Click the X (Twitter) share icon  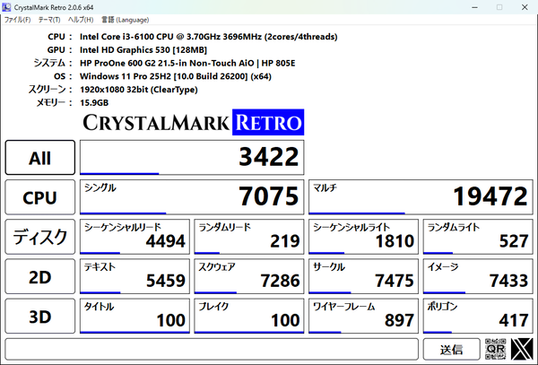click(522, 349)
